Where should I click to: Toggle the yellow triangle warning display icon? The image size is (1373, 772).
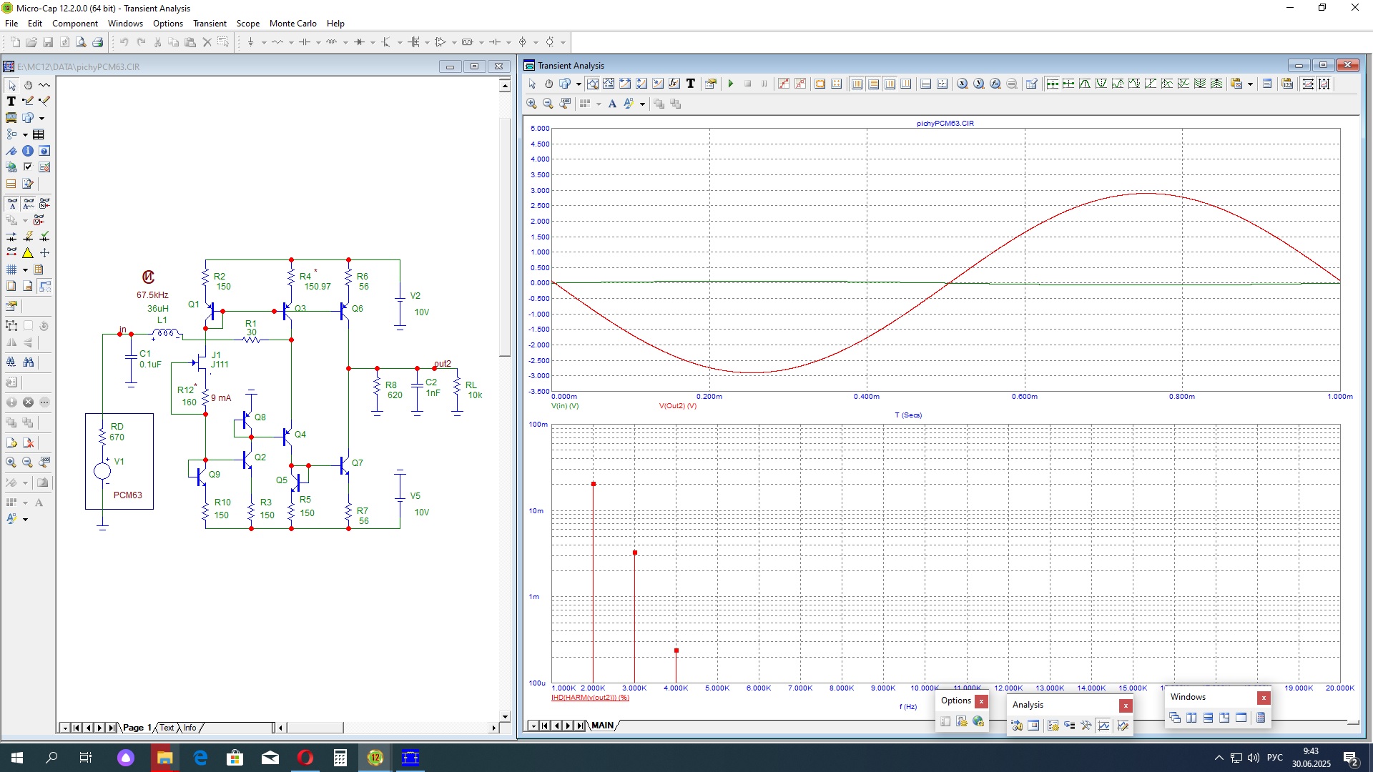pos(28,253)
